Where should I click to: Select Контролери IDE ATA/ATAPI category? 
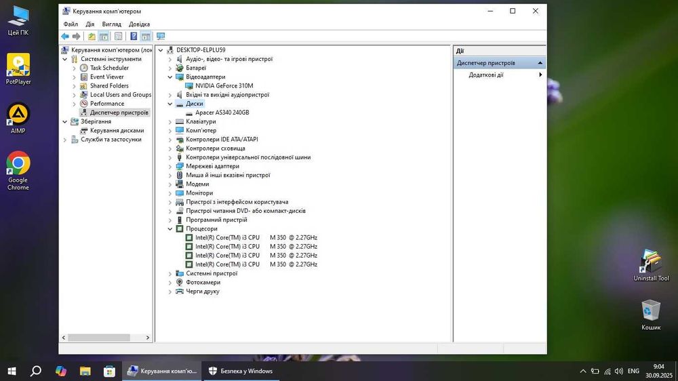click(222, 140)
